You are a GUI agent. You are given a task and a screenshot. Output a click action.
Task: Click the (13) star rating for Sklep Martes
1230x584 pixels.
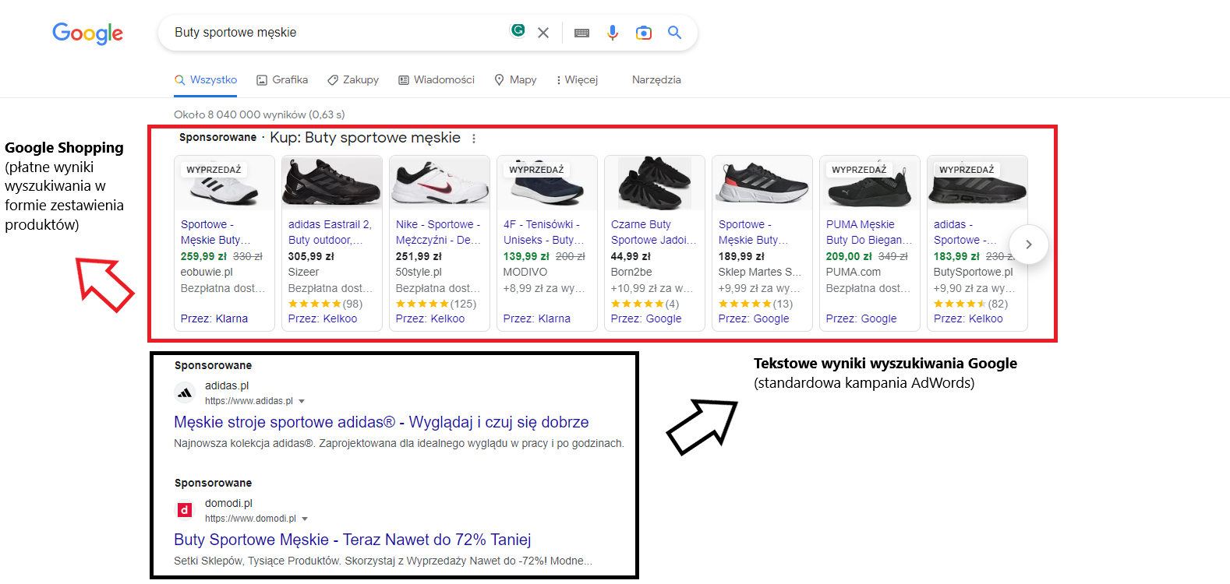(756, 304)
